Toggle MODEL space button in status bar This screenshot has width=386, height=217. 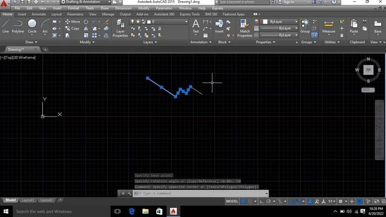click(232, 201)
